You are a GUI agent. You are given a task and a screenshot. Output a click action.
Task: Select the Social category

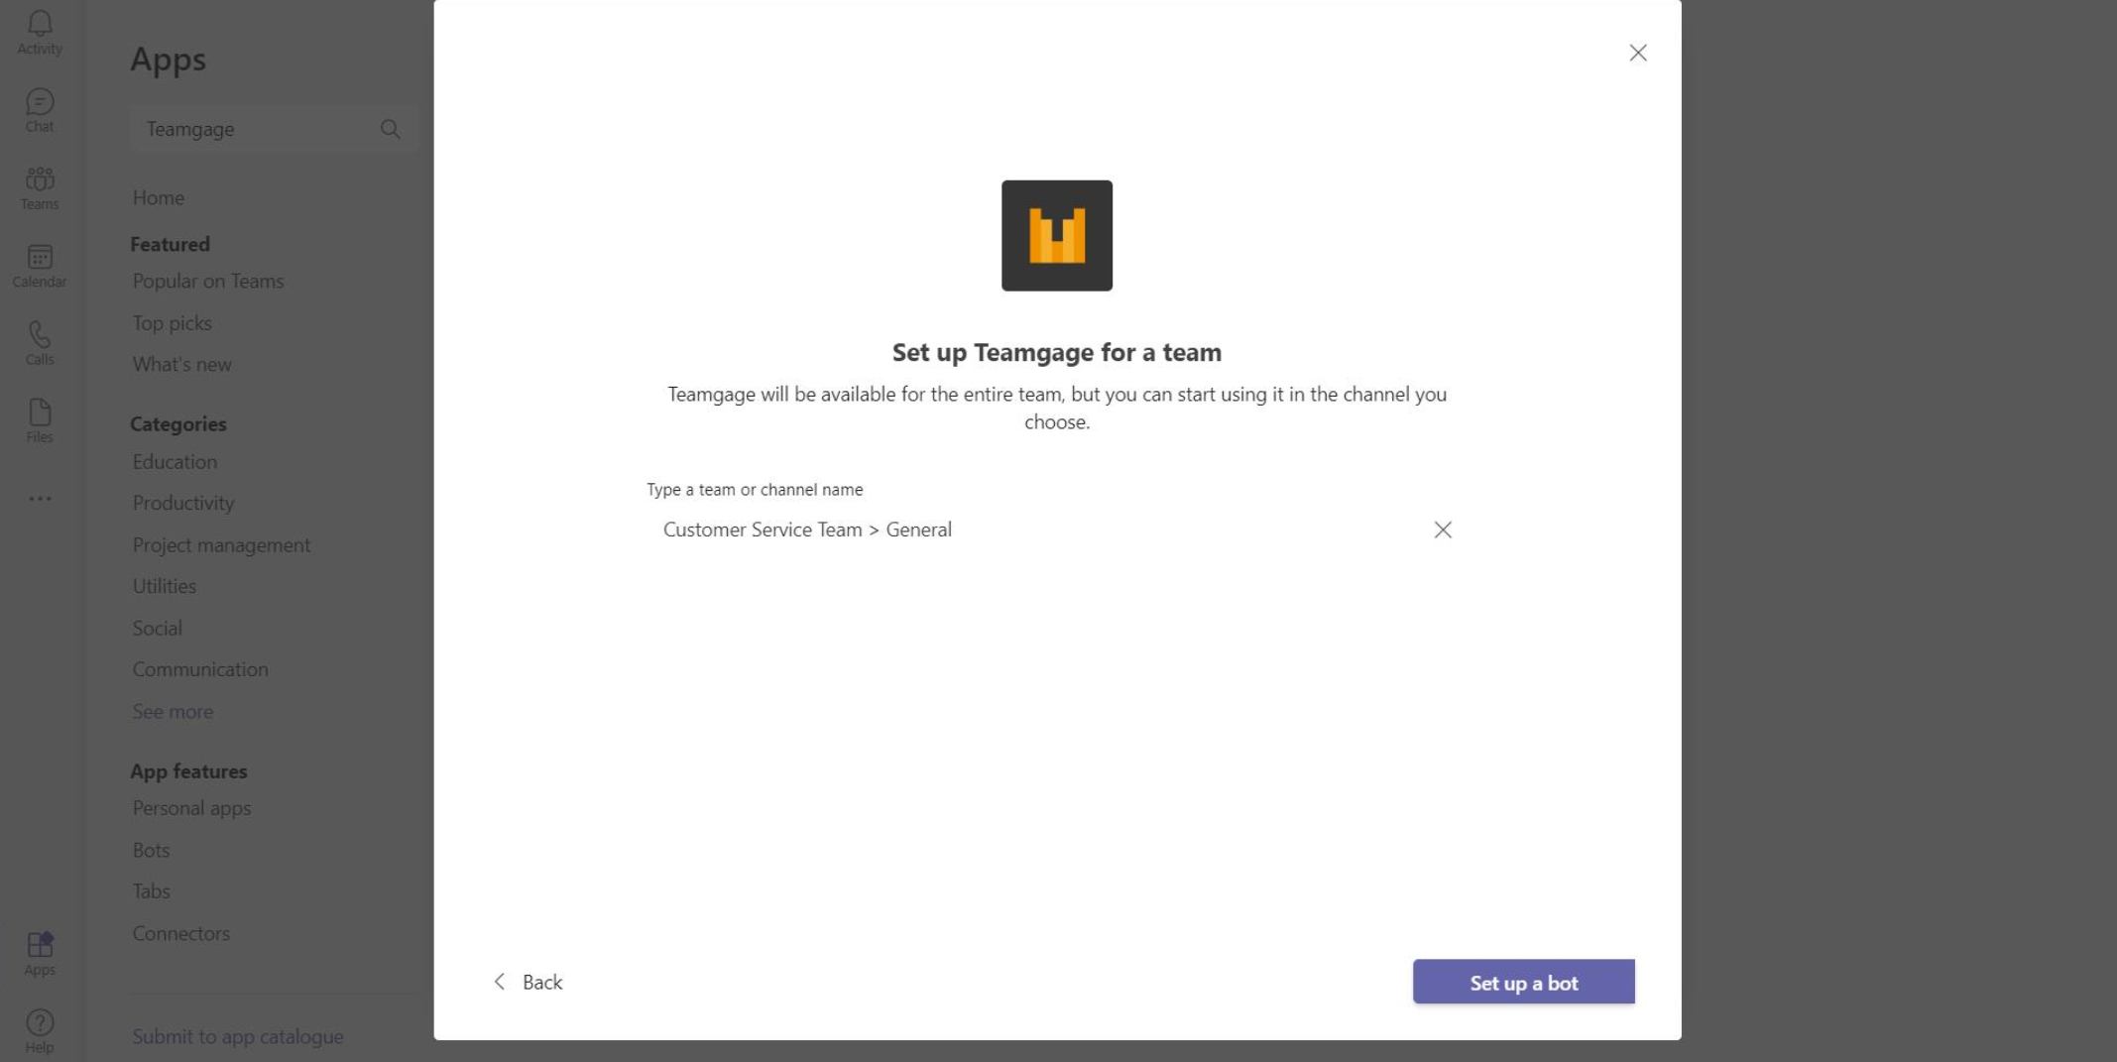tap(158, 628)
